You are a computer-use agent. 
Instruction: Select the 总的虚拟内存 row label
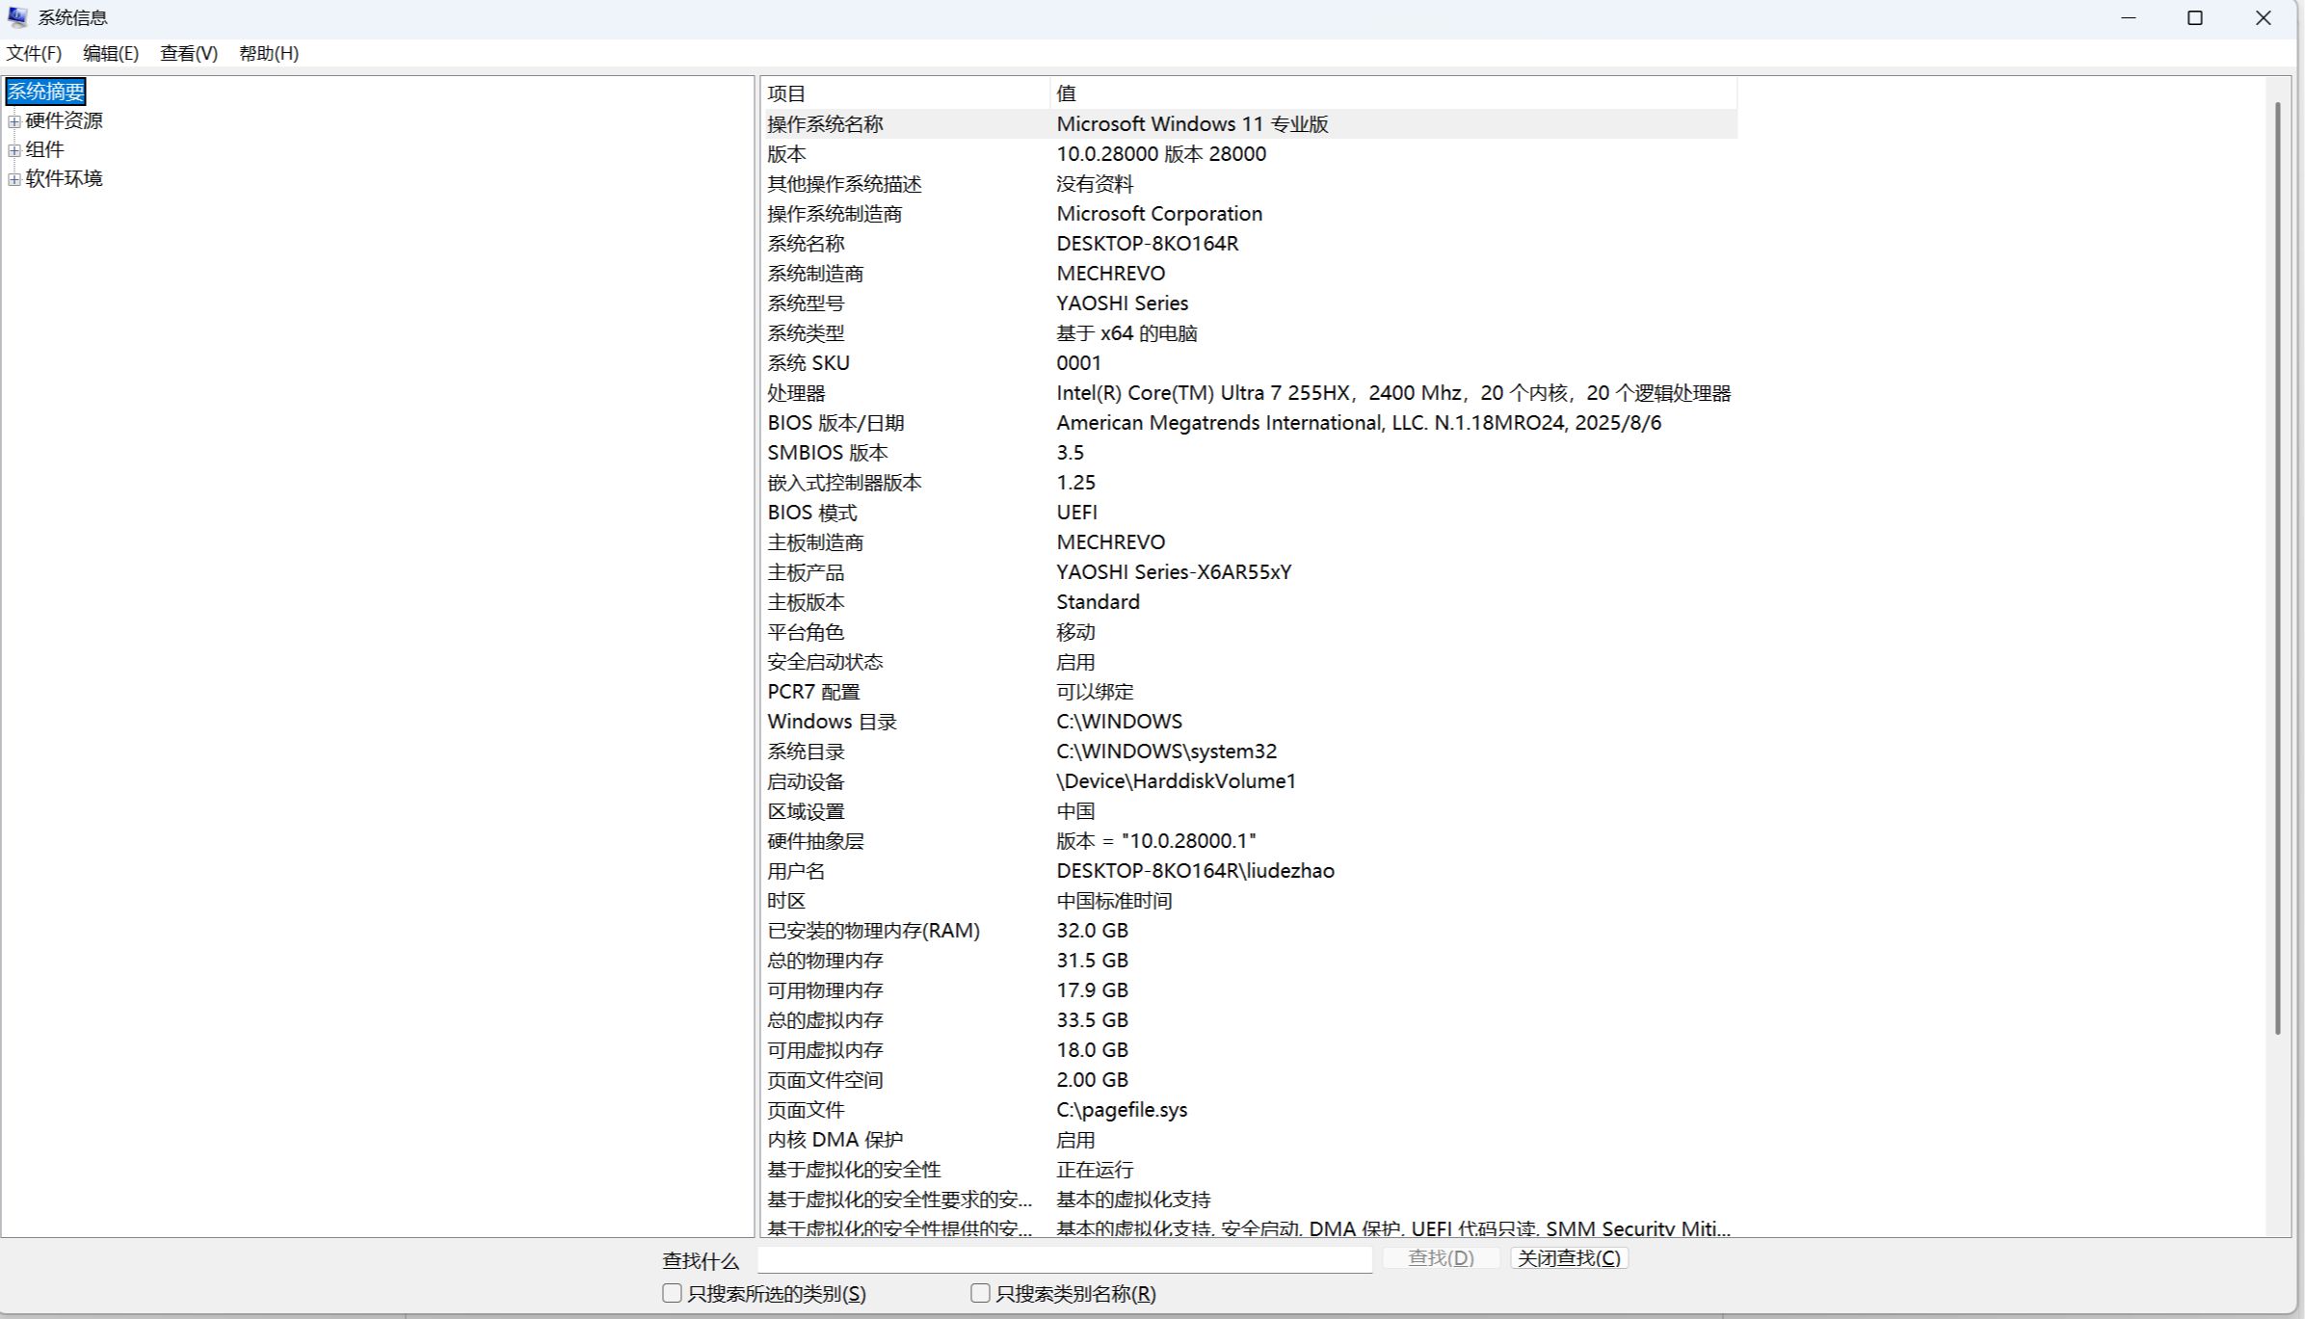click(x=825, y=1020)
